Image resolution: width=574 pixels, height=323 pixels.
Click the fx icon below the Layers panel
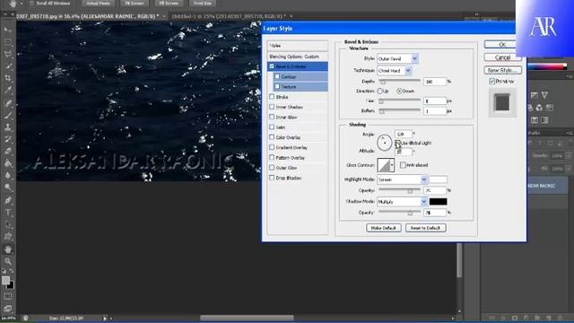(x=503, y=318)
